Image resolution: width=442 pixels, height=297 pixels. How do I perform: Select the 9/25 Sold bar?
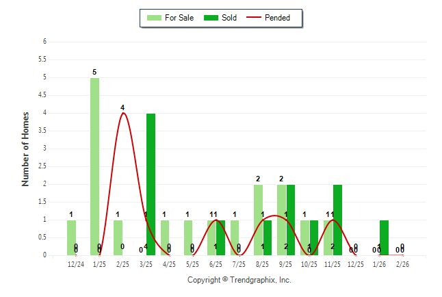tap(291, 220)
